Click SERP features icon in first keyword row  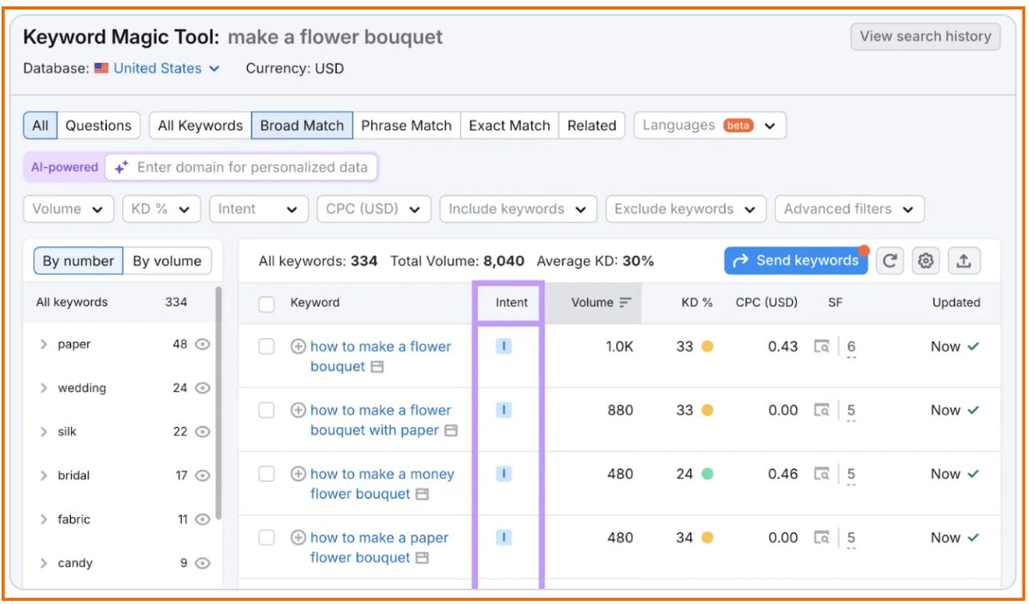pyautogui.click(x=822, y=347)
